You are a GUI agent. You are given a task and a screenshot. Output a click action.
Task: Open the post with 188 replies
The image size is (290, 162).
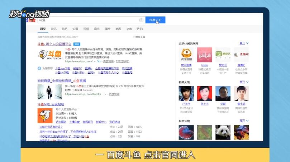[x=64, y=137]
